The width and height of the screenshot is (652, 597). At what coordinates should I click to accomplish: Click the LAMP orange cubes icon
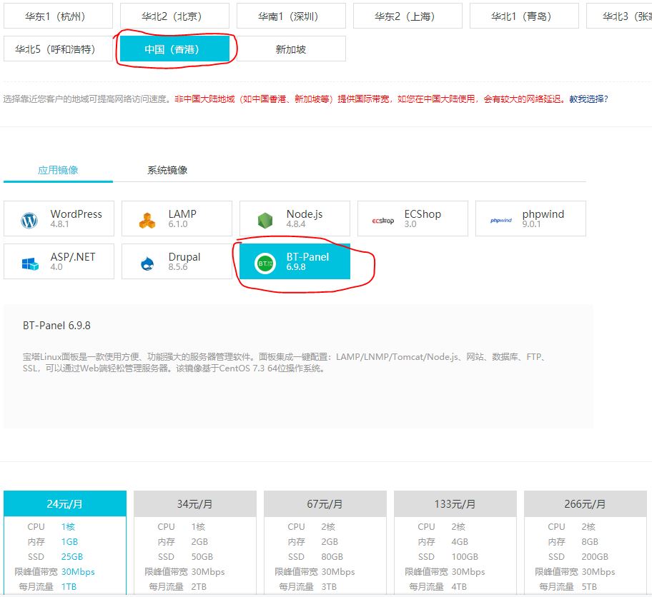147,221
